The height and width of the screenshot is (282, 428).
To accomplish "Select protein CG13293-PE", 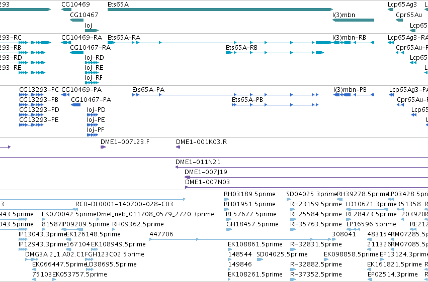I will [x=39, y=120].
